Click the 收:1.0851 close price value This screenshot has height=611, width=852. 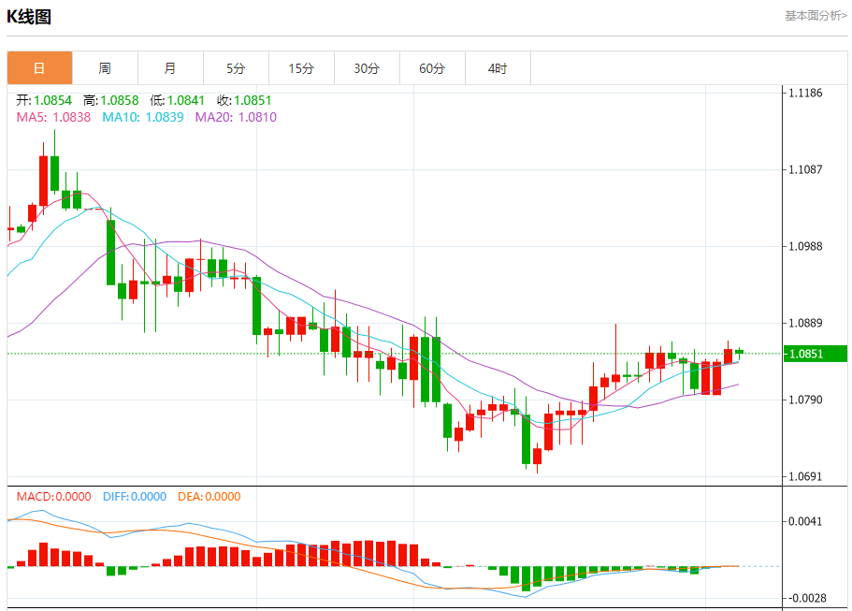244,100
